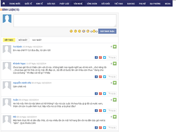
Task: Click the blue user avatar beside comment box
Action: click(7, 19)
